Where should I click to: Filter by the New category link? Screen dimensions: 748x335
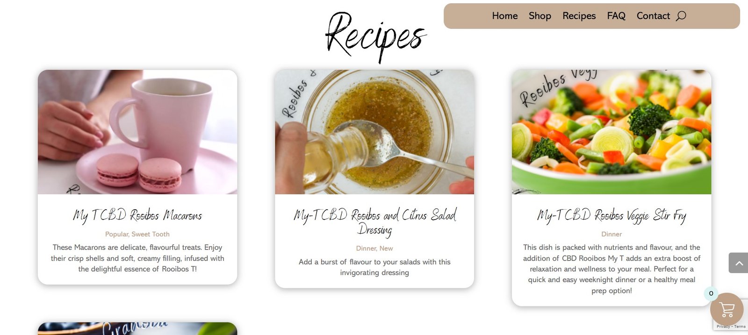point(386,249)
